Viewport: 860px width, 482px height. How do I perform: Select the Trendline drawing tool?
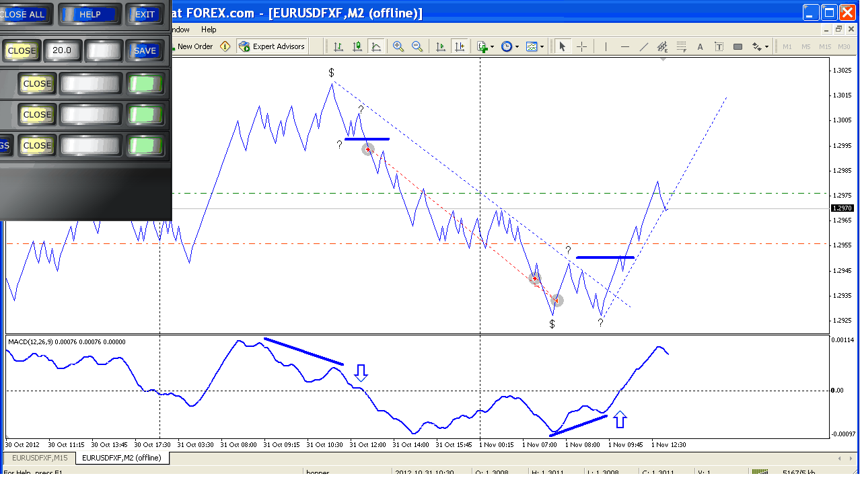(643, 46)
